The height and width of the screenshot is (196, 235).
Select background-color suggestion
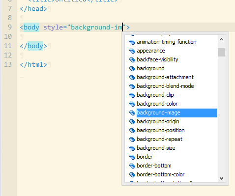point(157,104)
